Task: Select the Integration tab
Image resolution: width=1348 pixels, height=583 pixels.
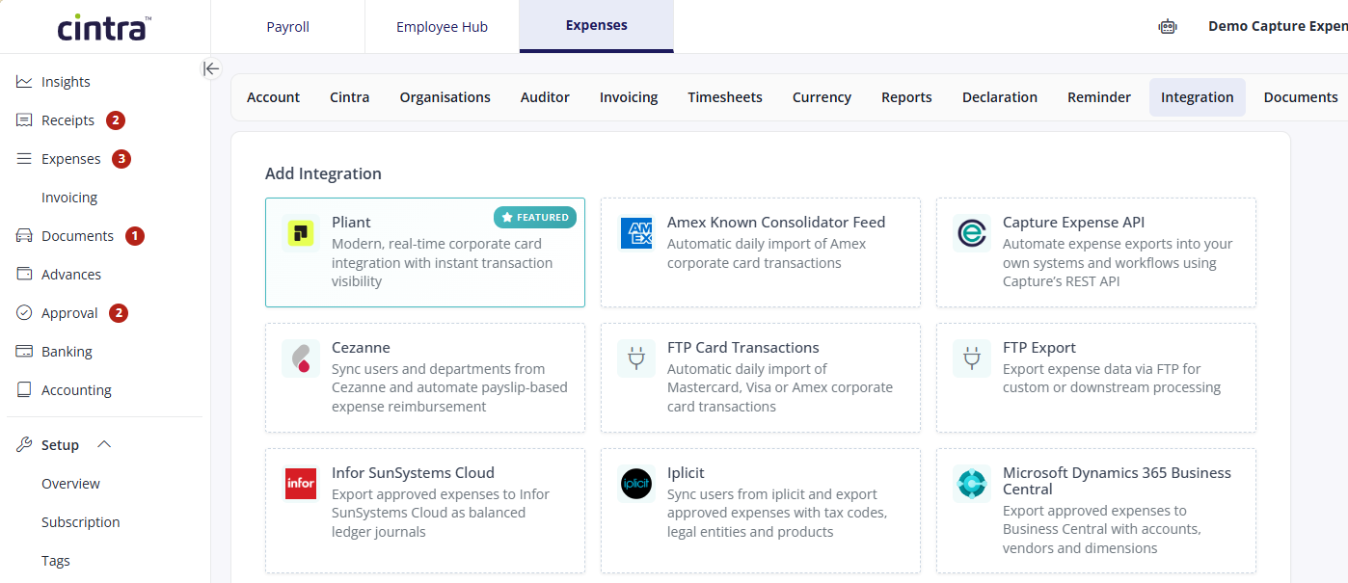Action: (x=1198, y=97)
